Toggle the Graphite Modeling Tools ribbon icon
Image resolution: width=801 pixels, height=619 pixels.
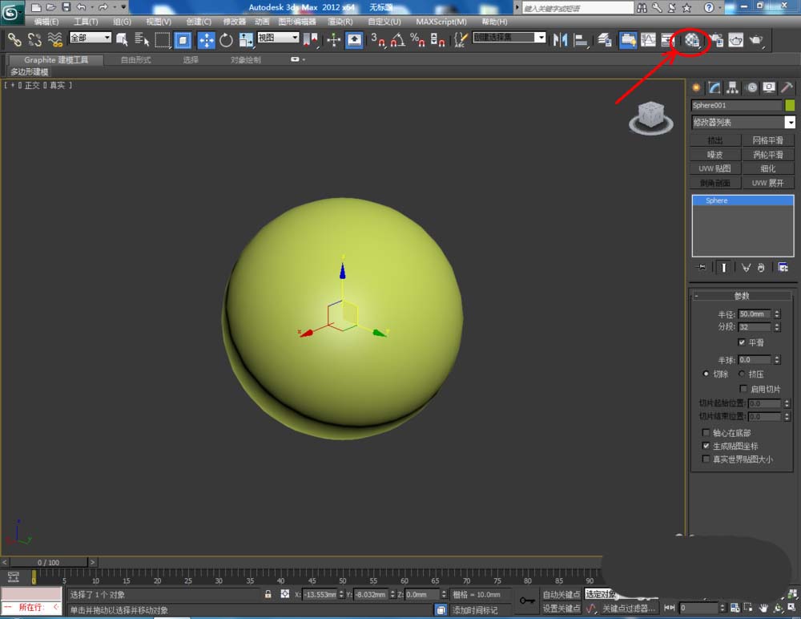point(628,39)
